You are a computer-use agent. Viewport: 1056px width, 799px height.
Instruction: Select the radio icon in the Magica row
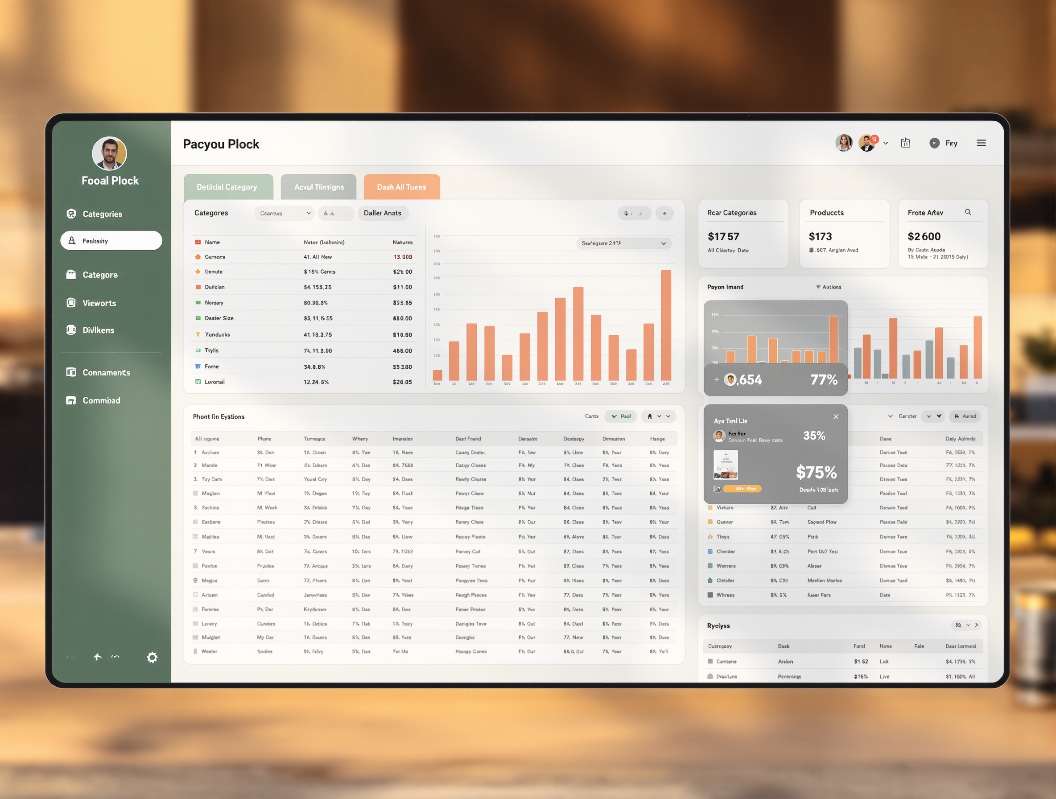point(195,581)
